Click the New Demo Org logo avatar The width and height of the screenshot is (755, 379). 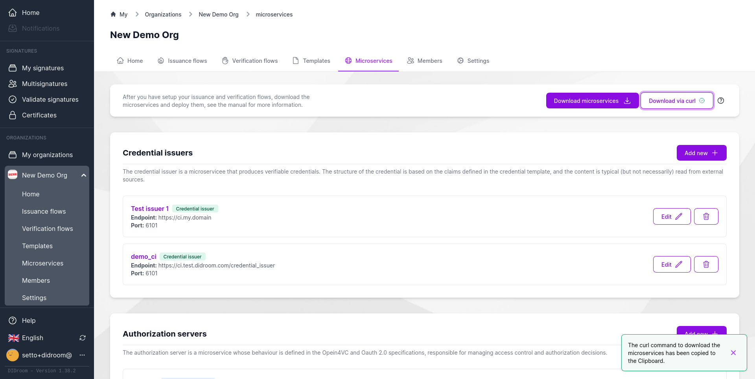[x=13, y=175]
